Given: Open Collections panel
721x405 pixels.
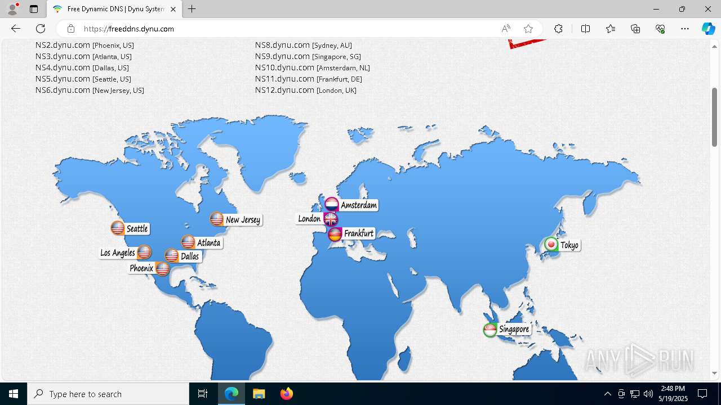Looking at the screenshot, I should click(635, 29).
